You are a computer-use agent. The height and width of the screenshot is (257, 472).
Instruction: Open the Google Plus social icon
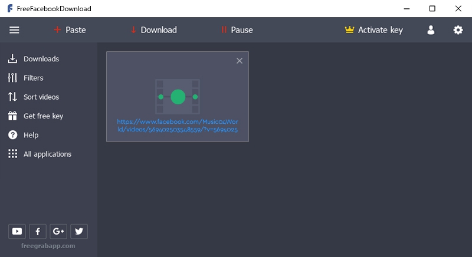click(58, 231)
